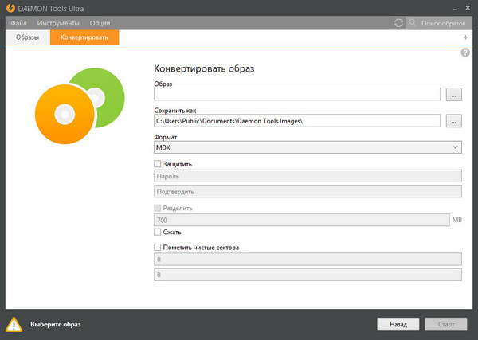Open the Файл menu
Image resolution: width=478 pixels, height=340 pixels.
tap(19, 23)
